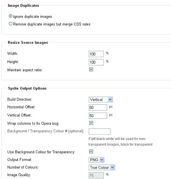Click the Build Direction label
171x179 pixels.
point(20,99)
